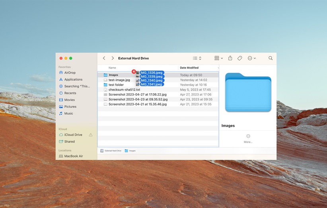Click the Search magnifier icon
This screenshot has width=327, height=208.
271,58
